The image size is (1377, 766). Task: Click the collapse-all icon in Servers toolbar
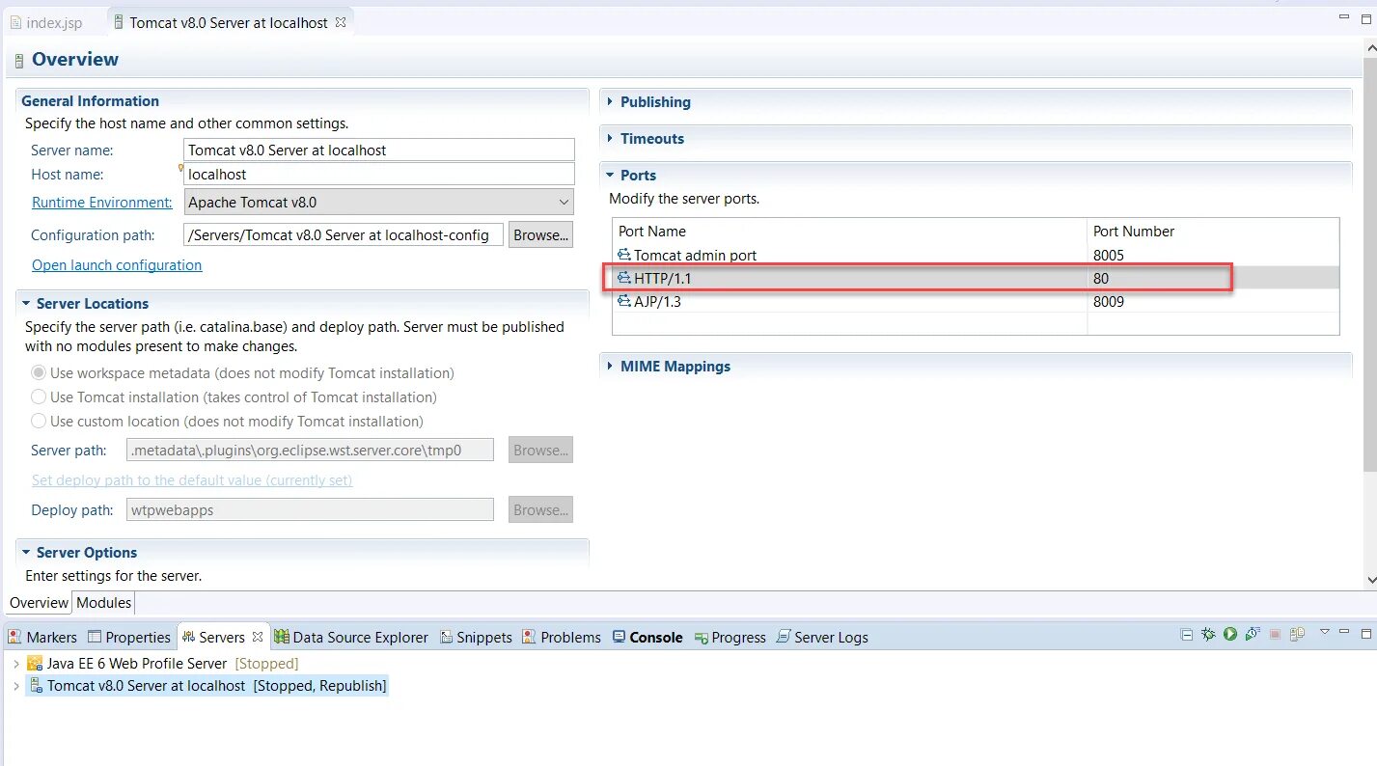tap(1187, 634)
